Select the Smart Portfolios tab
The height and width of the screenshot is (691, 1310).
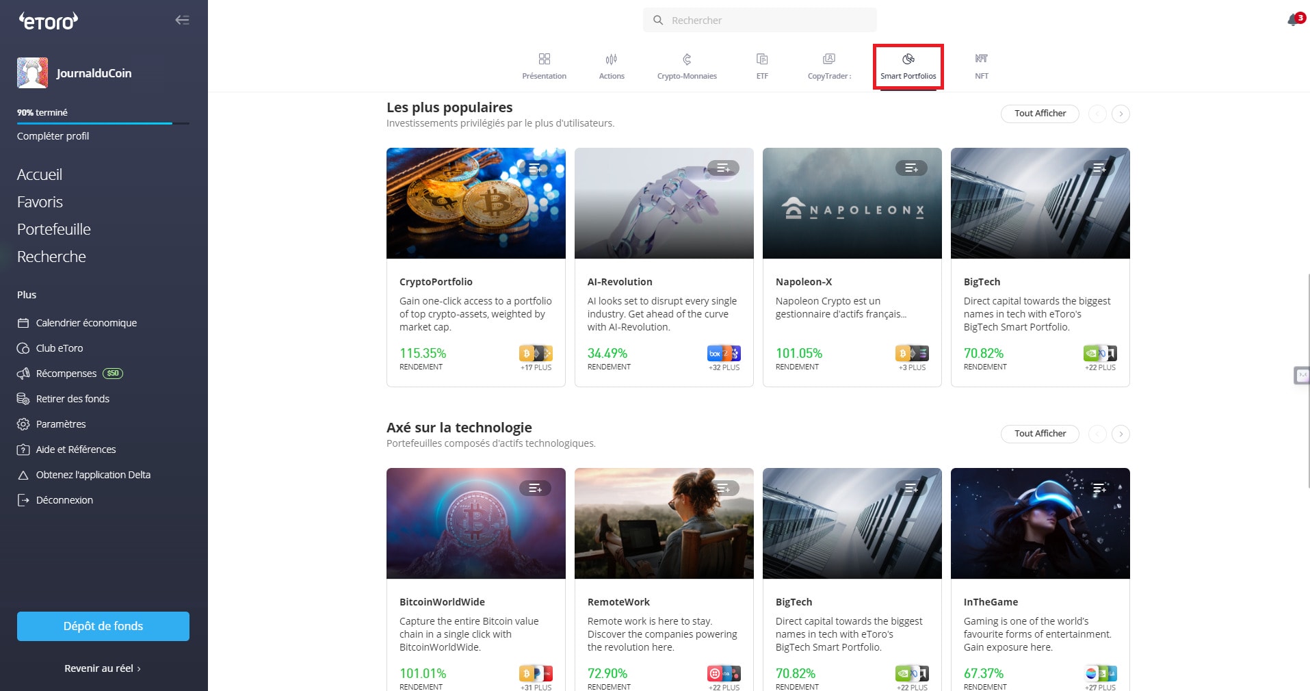point(908,66)
